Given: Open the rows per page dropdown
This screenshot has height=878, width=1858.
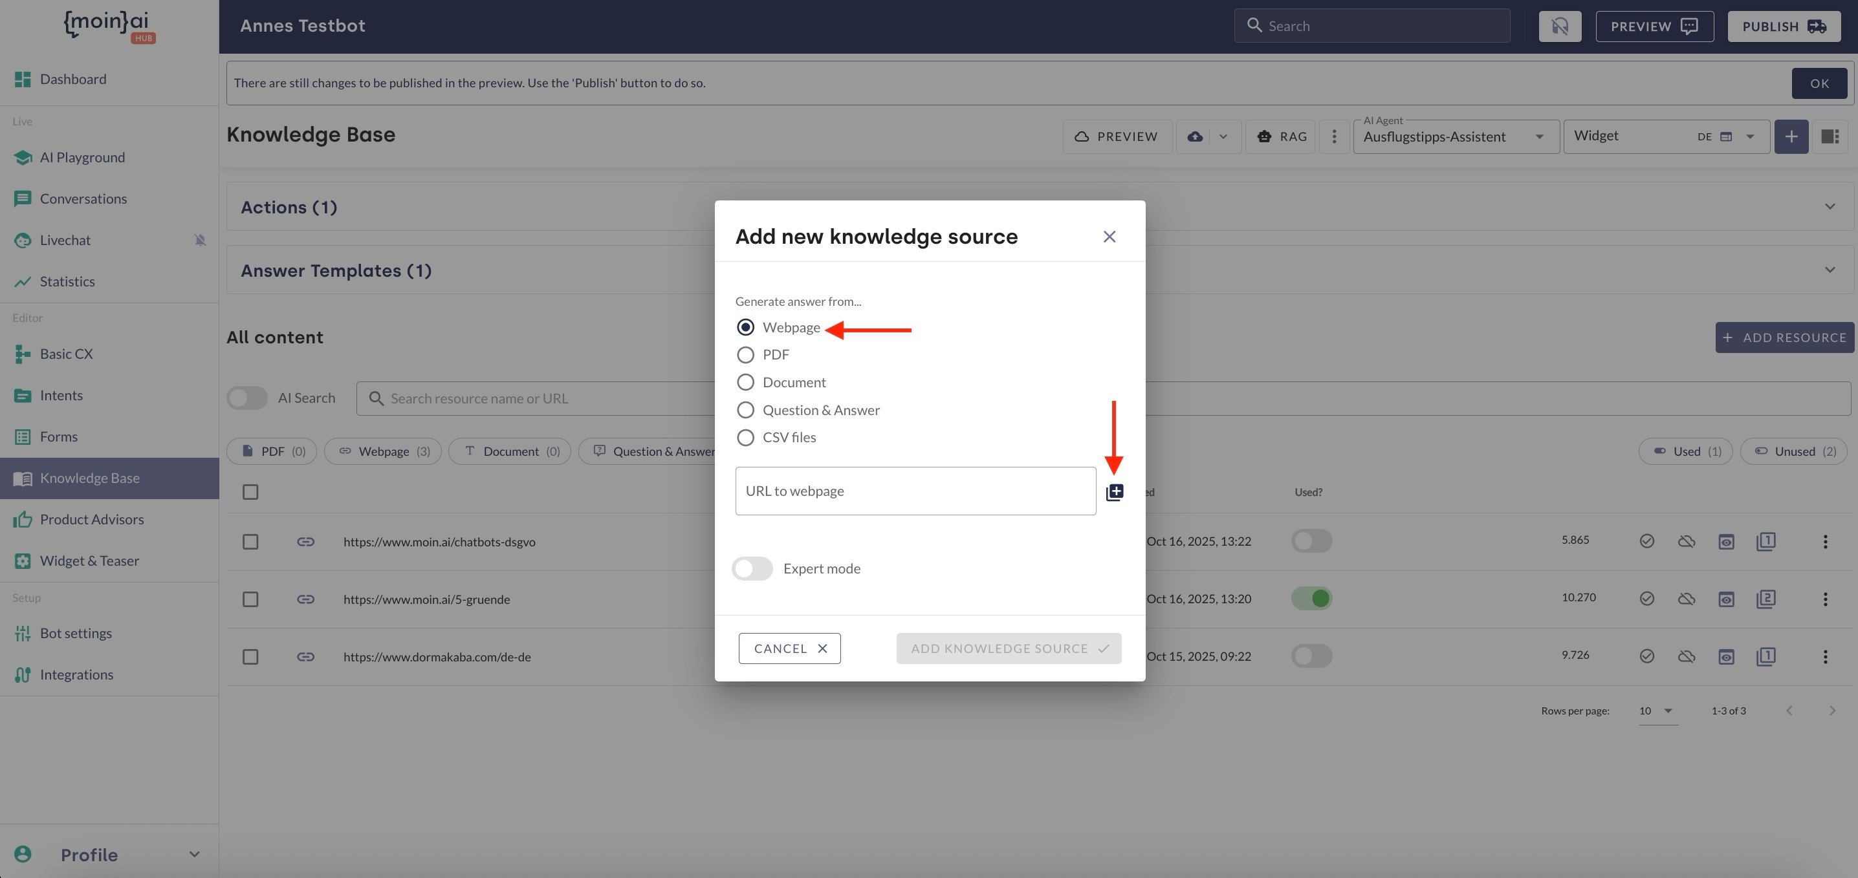Looking at the screenshot, I should coord(1656,711).
